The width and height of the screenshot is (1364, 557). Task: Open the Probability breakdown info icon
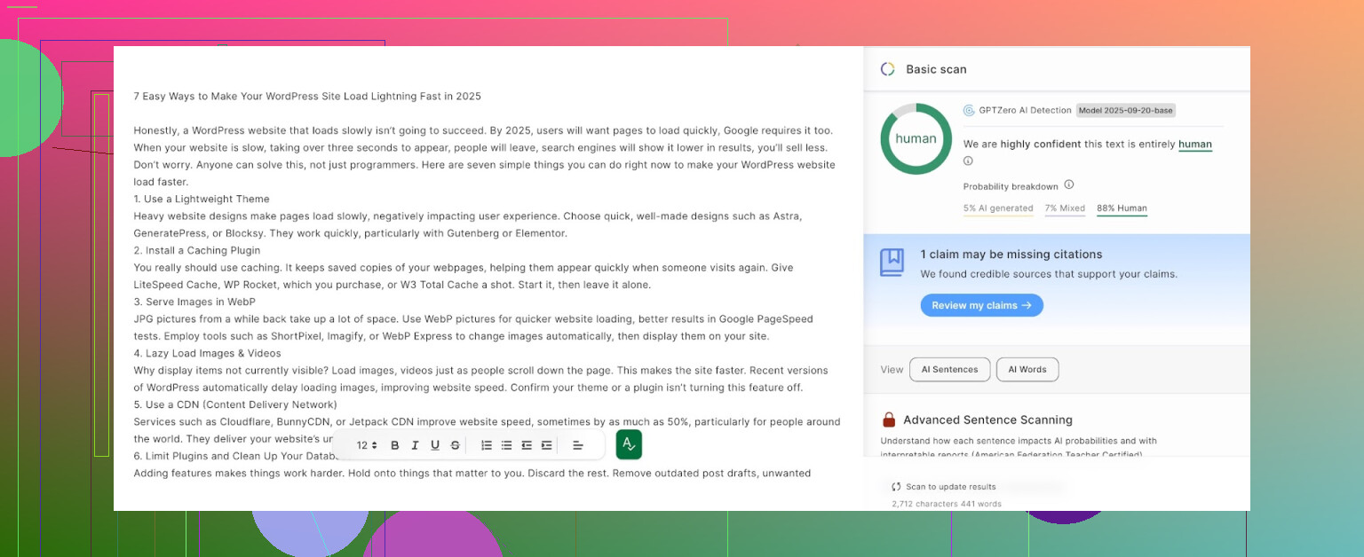pyautogui.click(x=1068, y=185)
